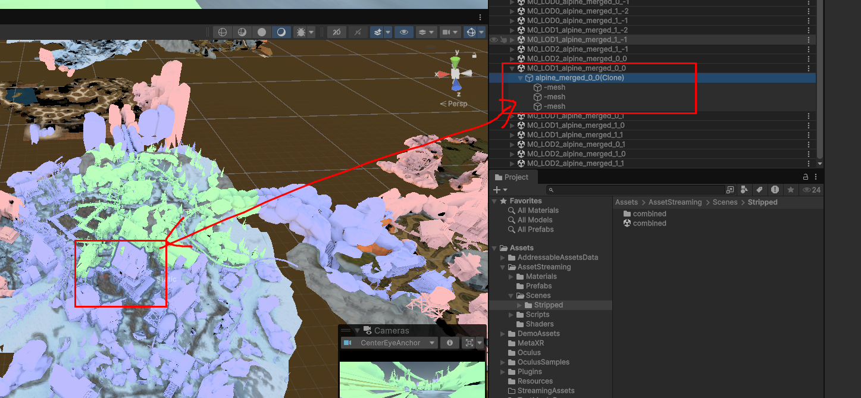Toggle hidden packages visibility (eye 24)
861x398 pixels.
(812, 190)
